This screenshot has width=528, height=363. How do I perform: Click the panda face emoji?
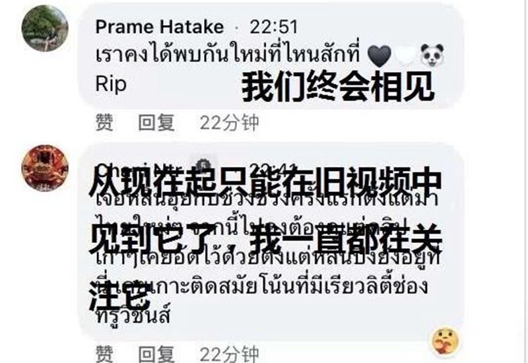432,55
